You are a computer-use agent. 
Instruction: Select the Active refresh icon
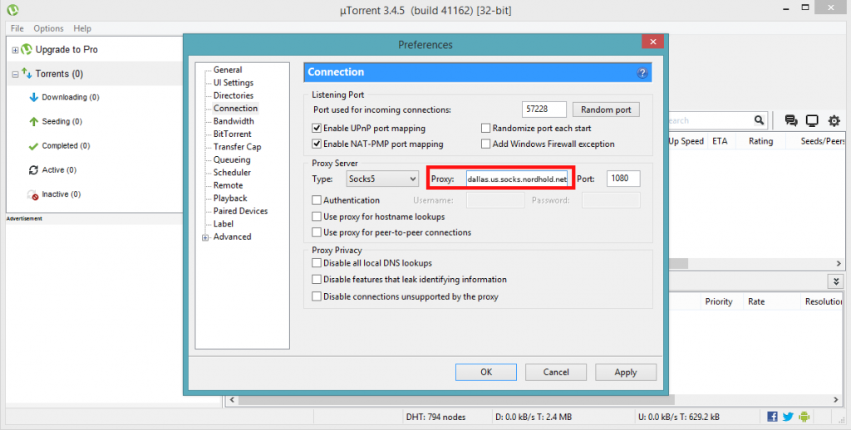click(33, 169)
